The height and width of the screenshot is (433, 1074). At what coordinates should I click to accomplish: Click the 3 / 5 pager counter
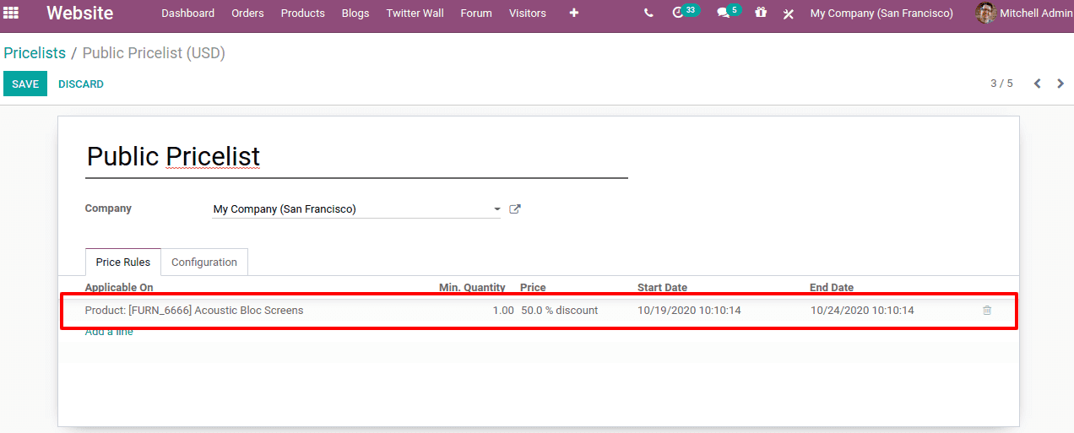pyautogui.click(x=1001, y=84)
